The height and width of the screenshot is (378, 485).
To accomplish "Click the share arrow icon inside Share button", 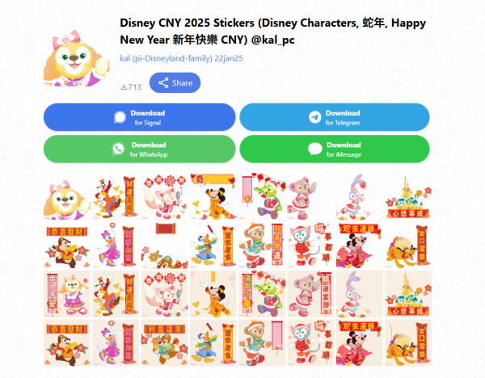I will point(163,83).
